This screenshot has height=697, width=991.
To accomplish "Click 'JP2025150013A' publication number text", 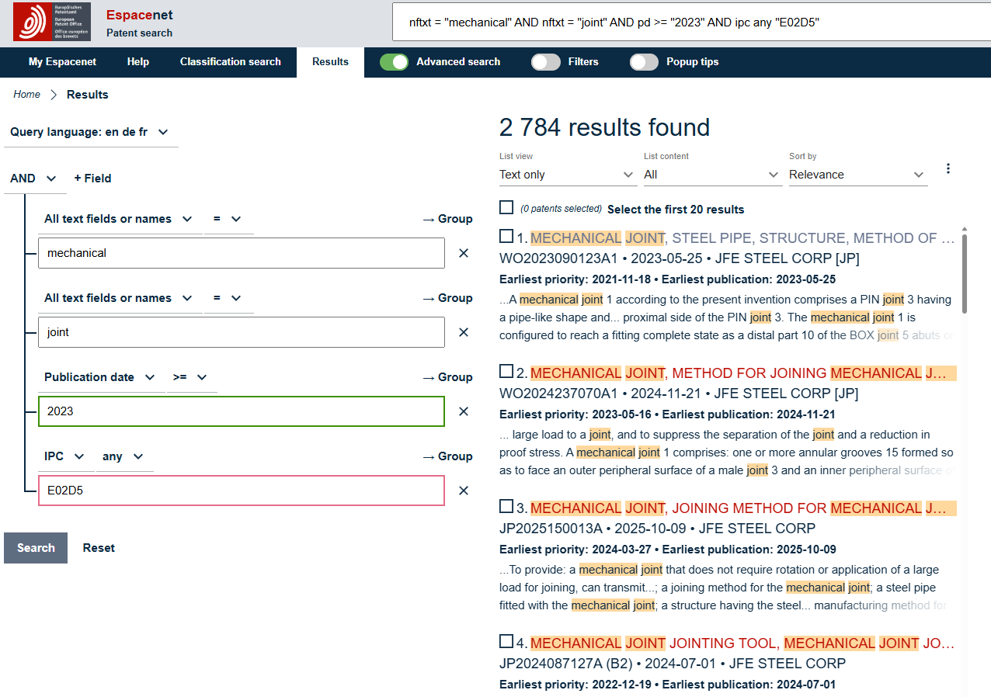I will pyautogui.click(x=551, y=529).
